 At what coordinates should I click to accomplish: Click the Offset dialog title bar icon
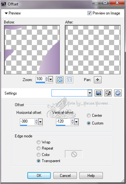point(4,4)
